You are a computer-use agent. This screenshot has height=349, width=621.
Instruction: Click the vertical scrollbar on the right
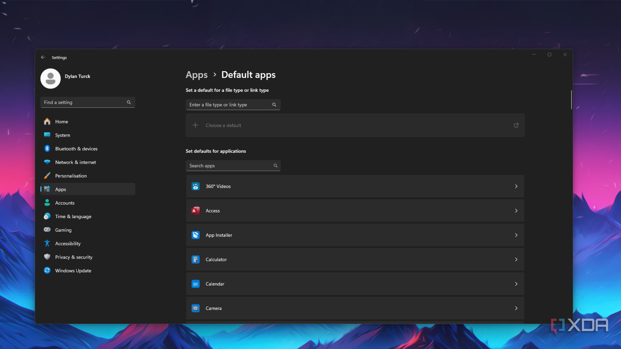[571, 100]
